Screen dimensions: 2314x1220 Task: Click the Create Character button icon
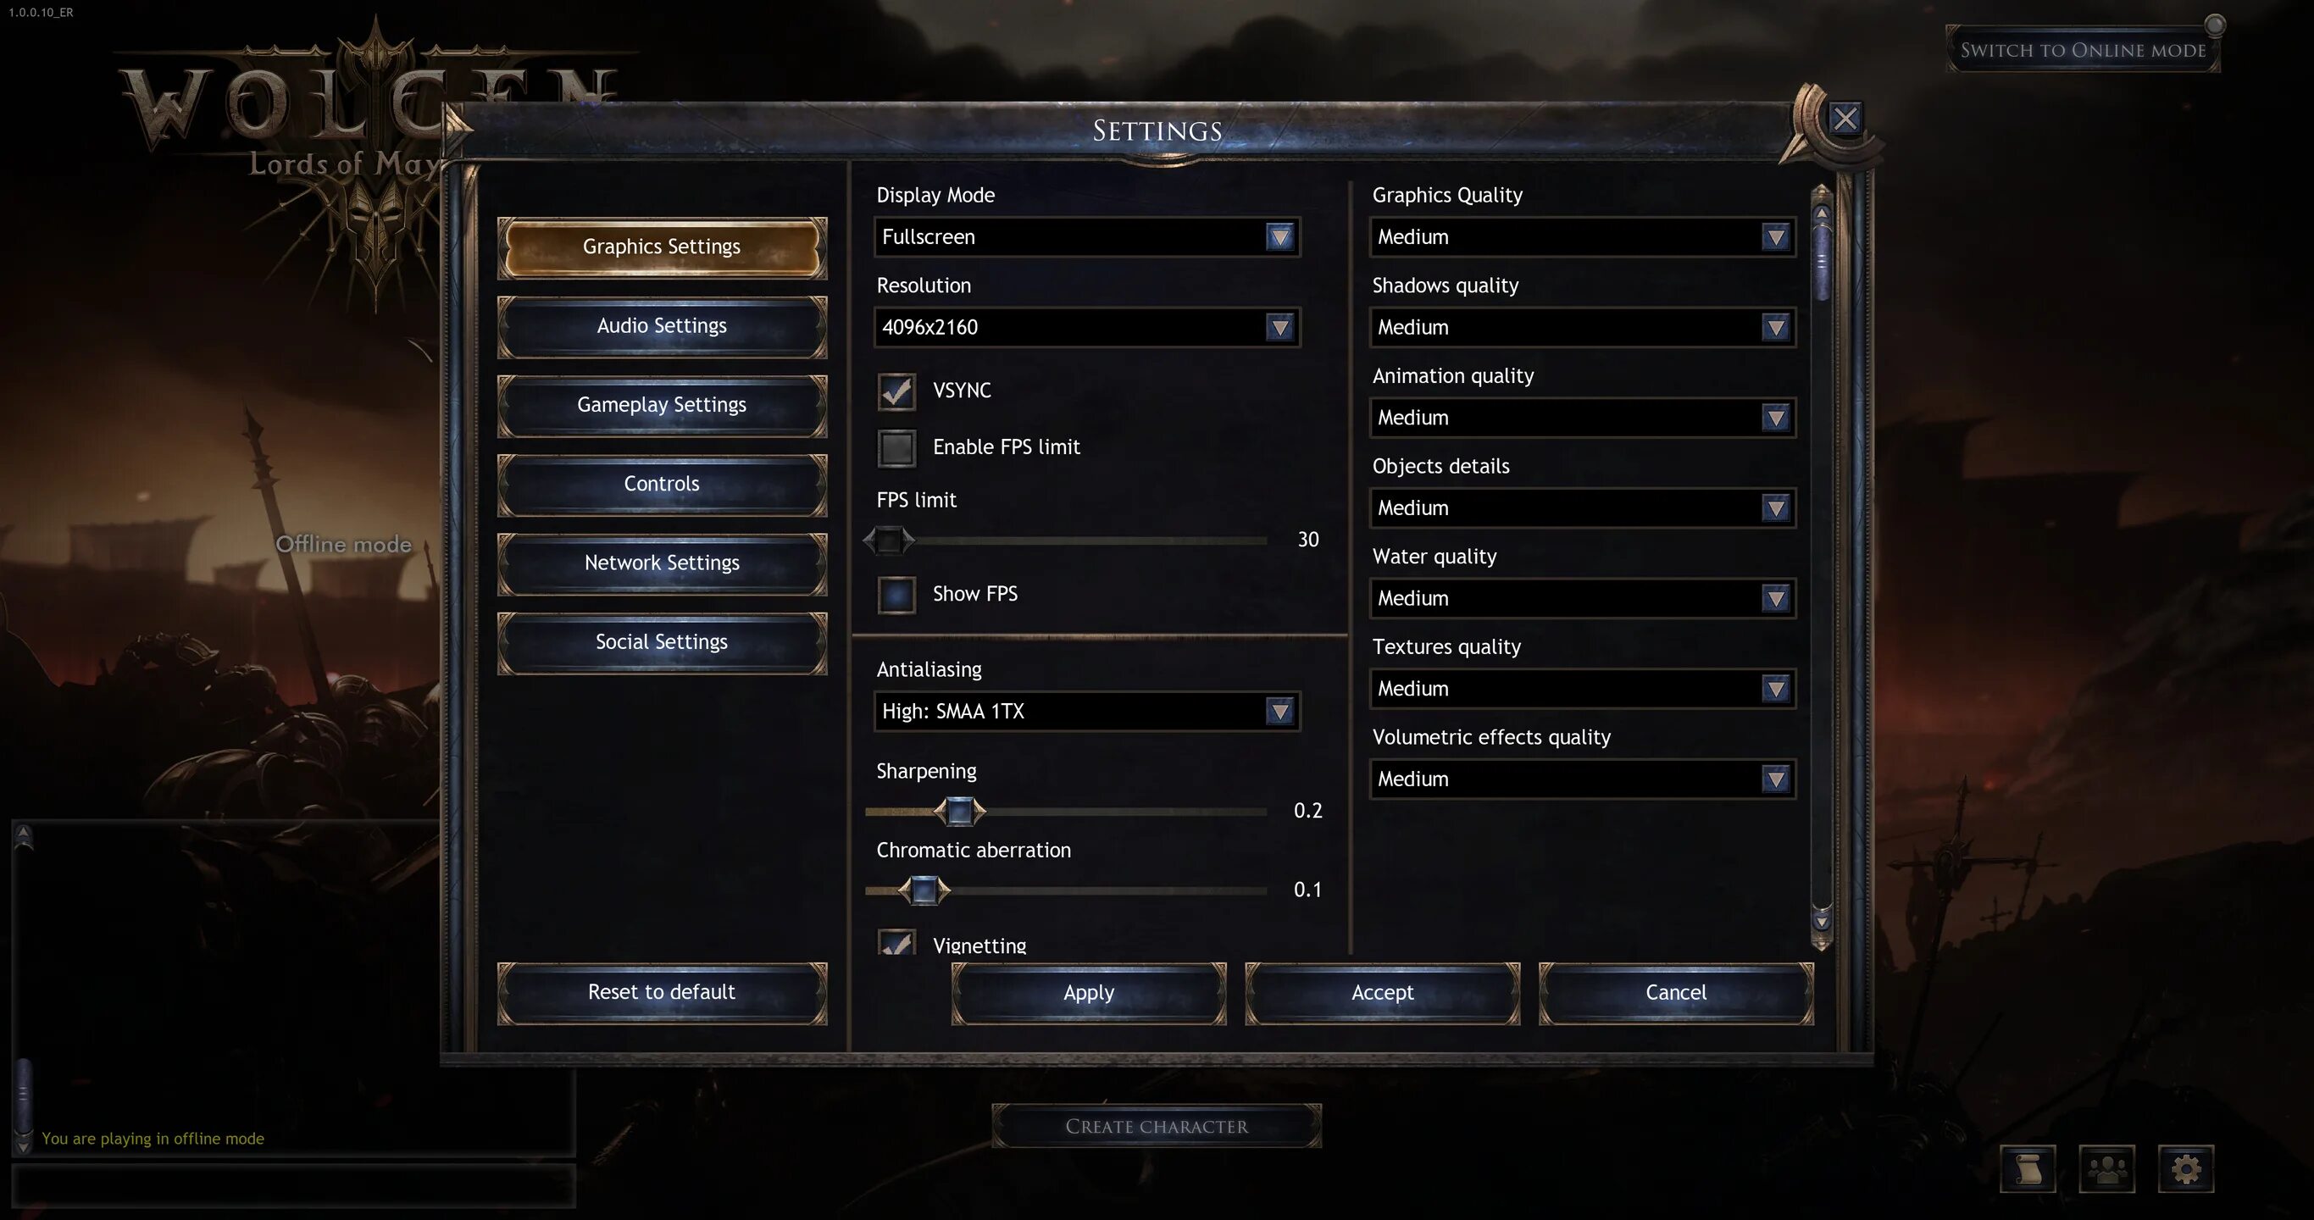(1157, 1127)
